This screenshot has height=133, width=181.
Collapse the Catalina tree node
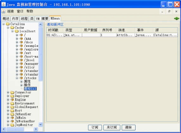(x=3, y=24)
